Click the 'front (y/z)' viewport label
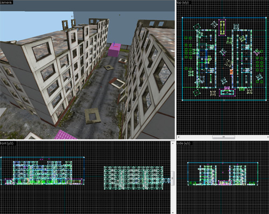Image resolution: width=269 pixels, height=214 pixels. point(7,143)
